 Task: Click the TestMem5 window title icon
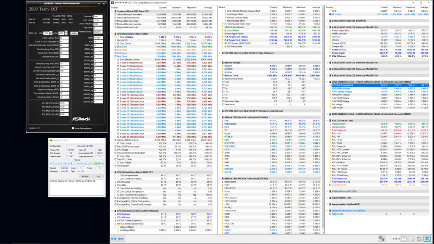coord(51,140)
